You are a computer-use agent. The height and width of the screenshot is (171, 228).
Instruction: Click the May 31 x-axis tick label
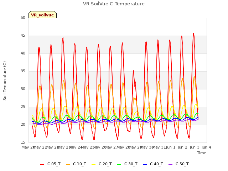pyautogui.click(x=159, y=147)
